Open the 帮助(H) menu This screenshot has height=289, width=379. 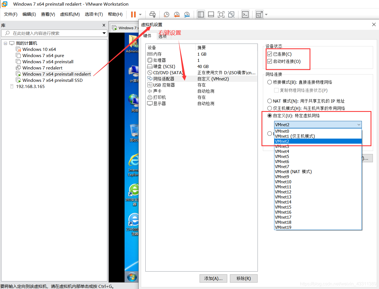pos(115,14)
